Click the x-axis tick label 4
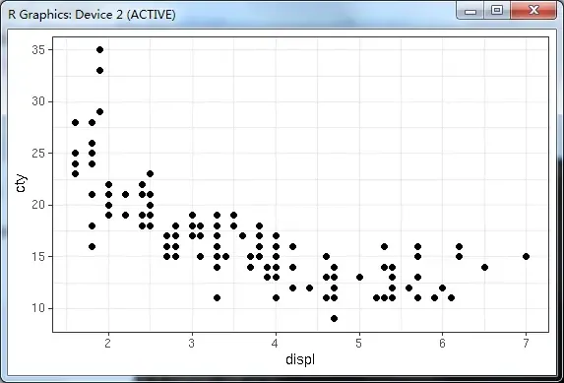This screenshot has width=564, height=383. coord(276,344)
